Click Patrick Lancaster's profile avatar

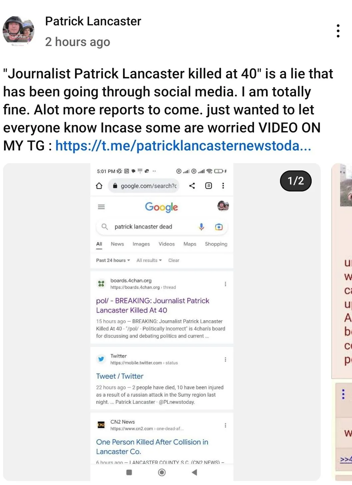point(19,31)
